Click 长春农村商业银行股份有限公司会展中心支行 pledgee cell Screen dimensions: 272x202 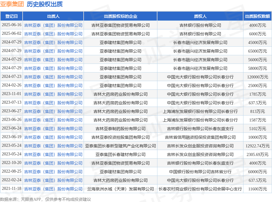tap(200, 189)
